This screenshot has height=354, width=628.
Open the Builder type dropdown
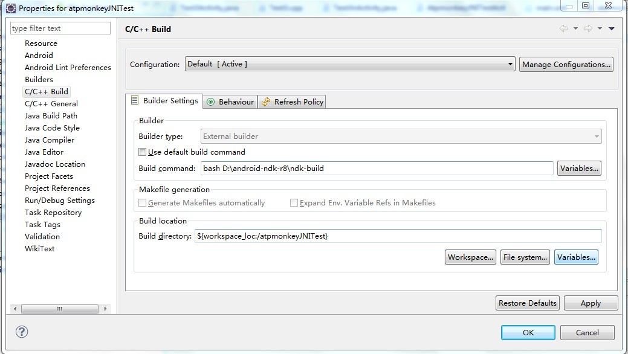tap(401, 137)
